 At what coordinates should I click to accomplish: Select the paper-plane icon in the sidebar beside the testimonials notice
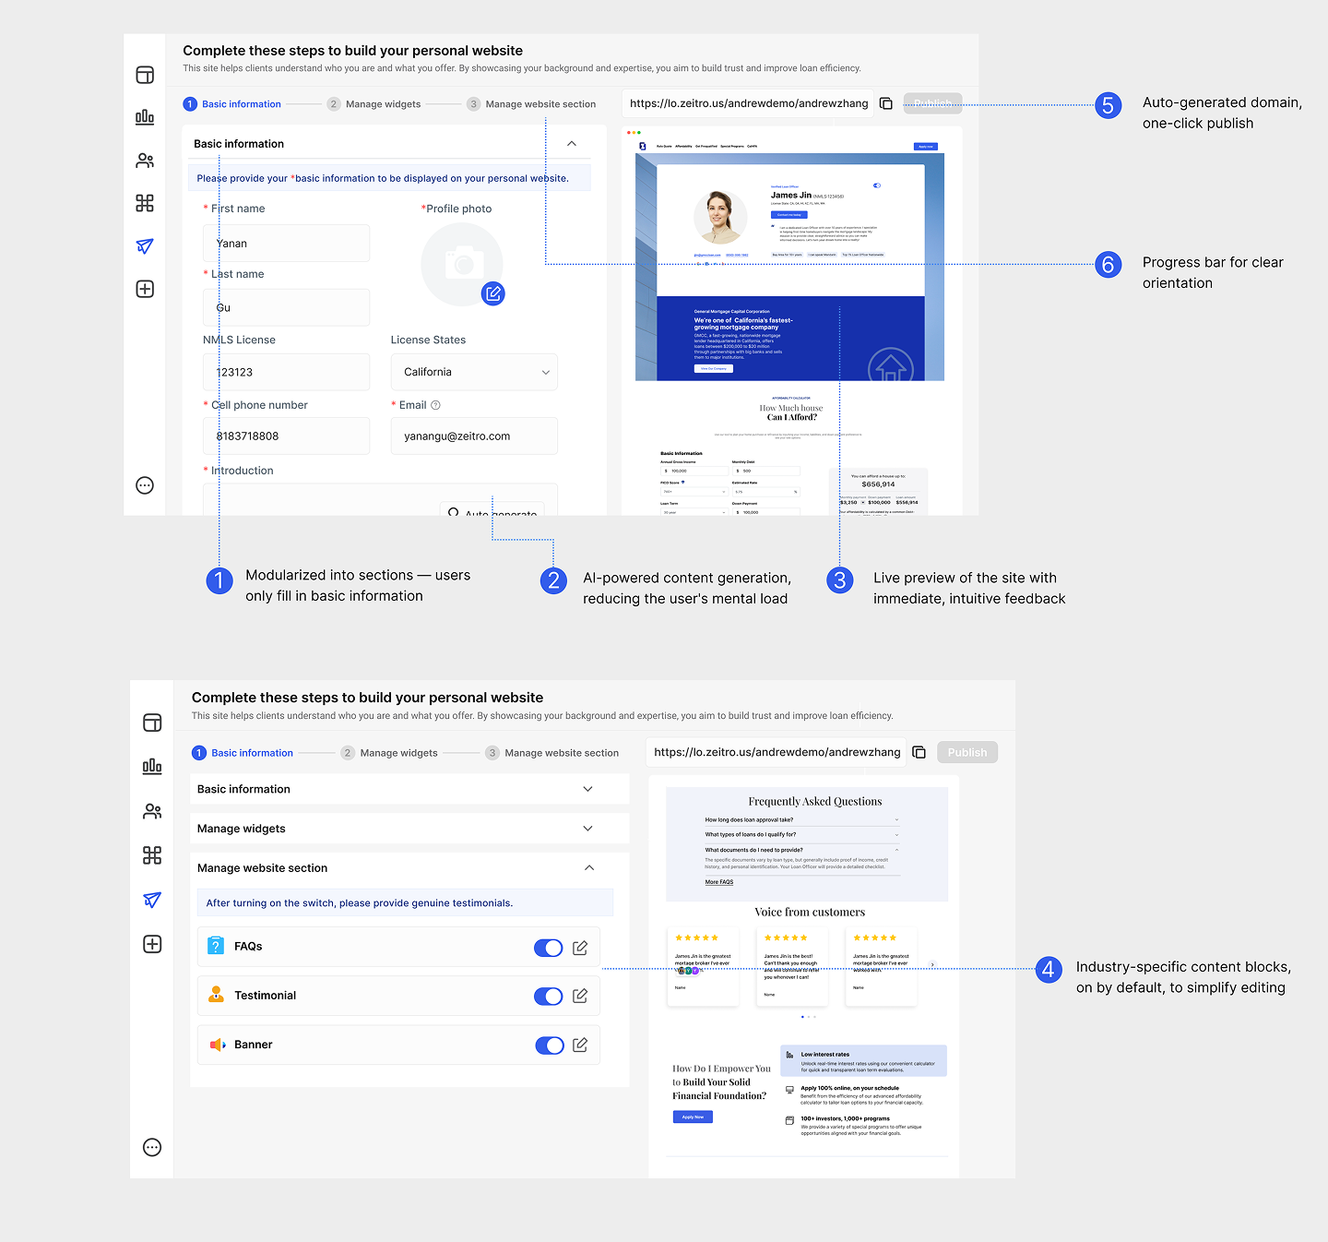click(152, 900)
